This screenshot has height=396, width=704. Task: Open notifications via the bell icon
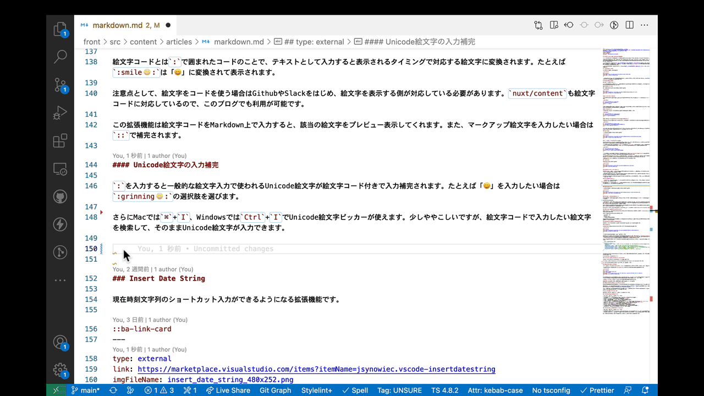coord(644,390)
